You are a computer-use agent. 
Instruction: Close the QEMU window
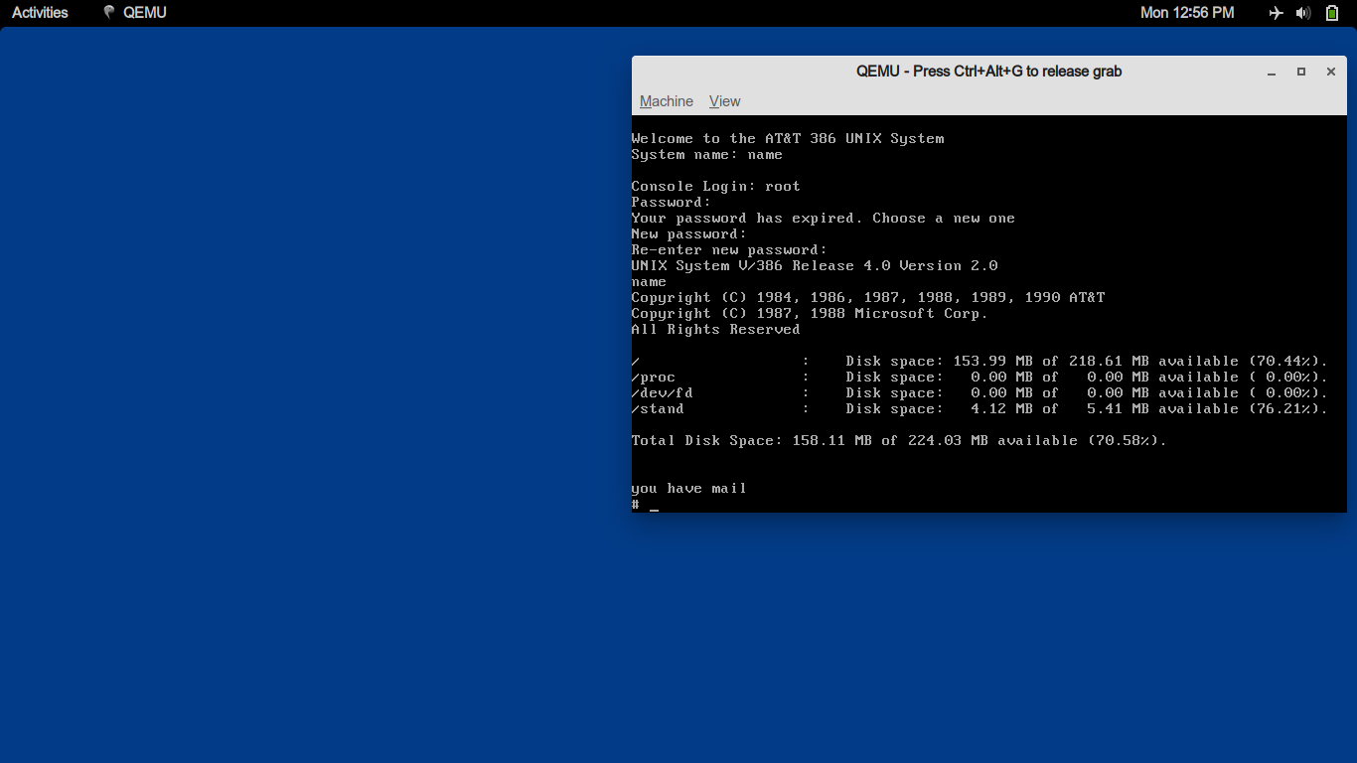(1331, 72)
